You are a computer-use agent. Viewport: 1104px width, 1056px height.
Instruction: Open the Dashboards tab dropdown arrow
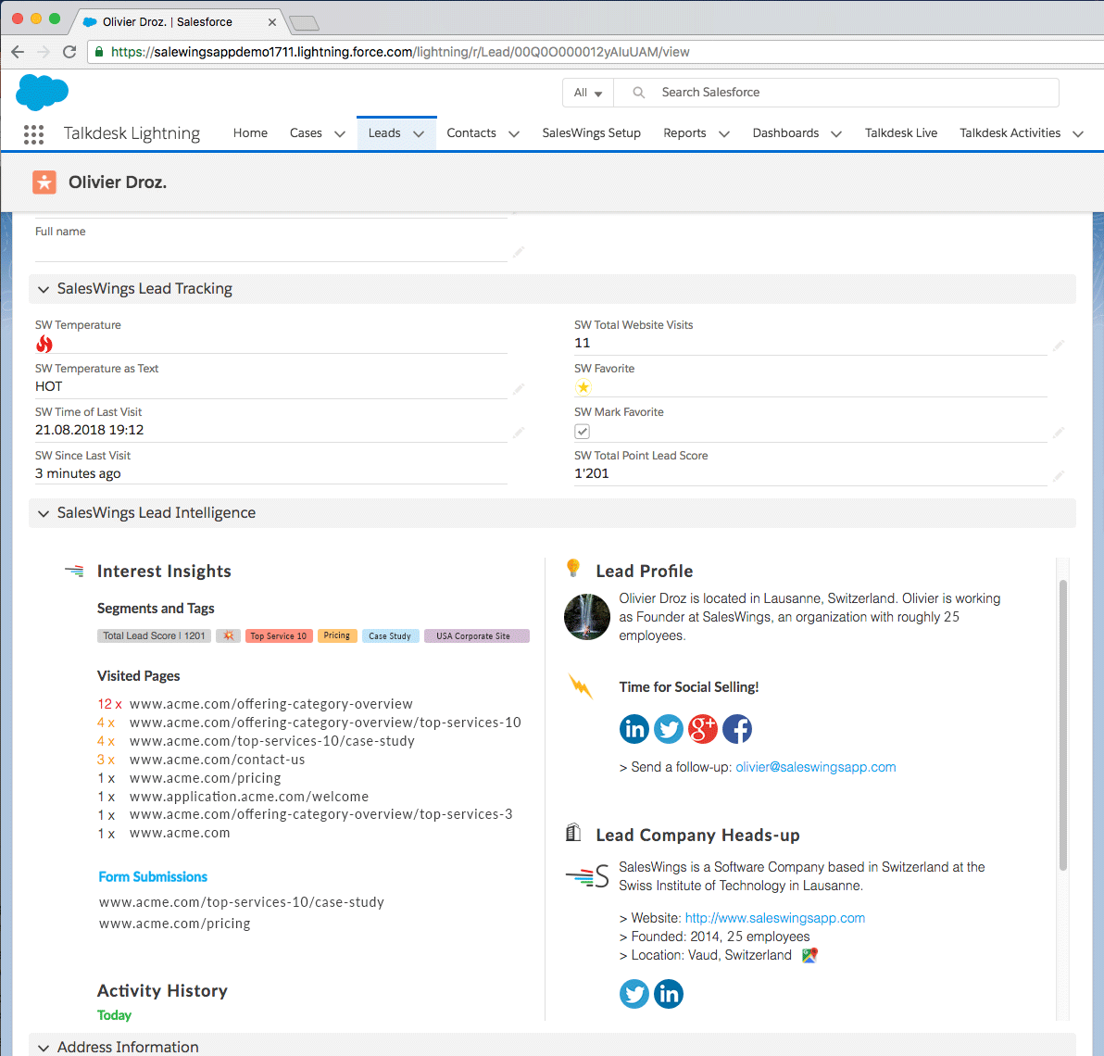coord(836,133)
